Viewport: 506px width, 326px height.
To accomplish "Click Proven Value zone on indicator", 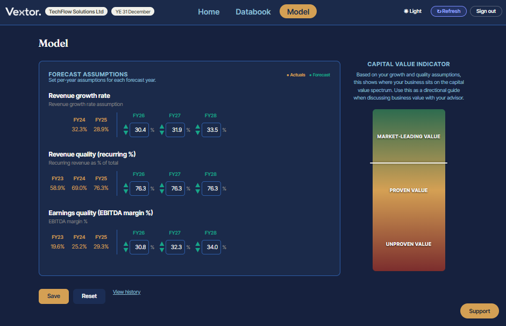I will tap(409, 190).
